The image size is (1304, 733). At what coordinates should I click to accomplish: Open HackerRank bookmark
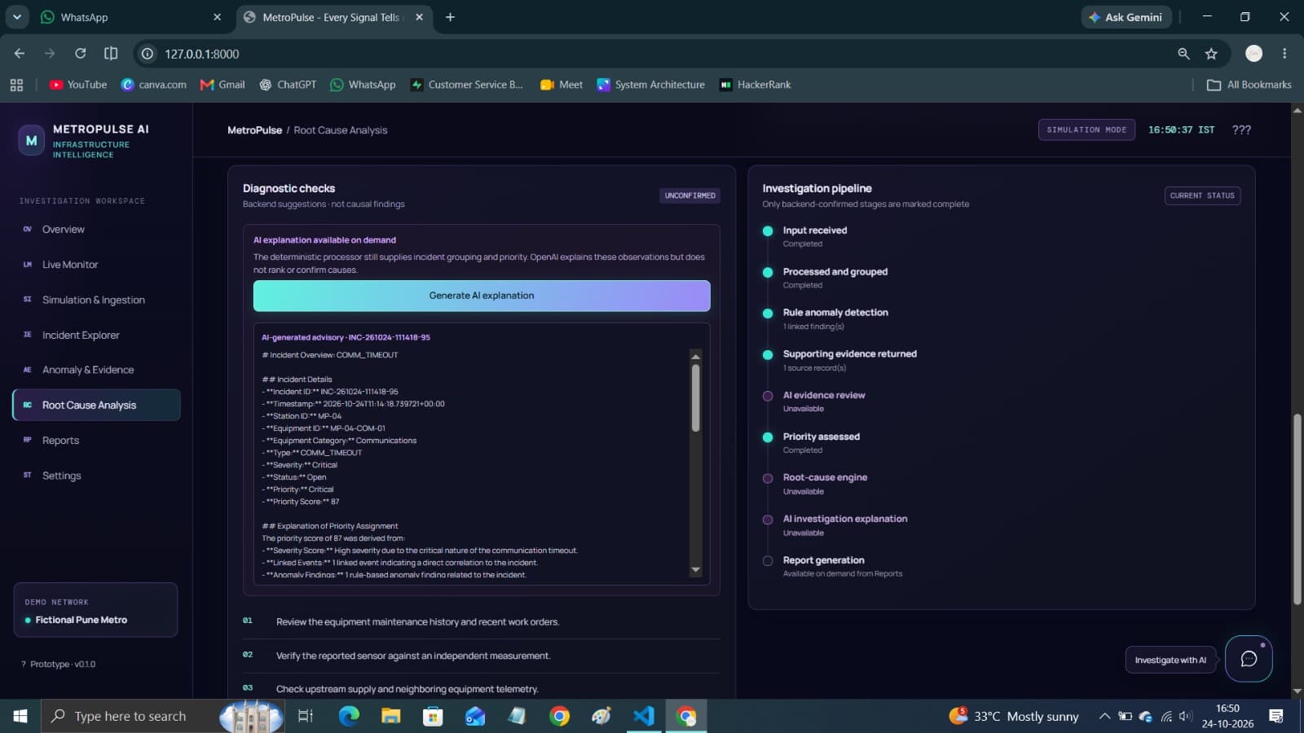756,85
